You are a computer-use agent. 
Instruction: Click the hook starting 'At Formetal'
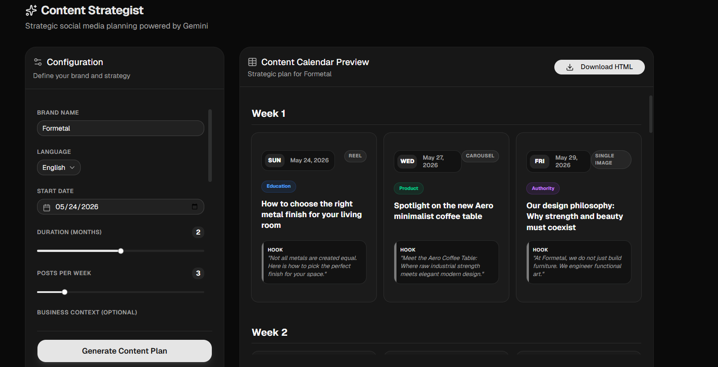579,262
